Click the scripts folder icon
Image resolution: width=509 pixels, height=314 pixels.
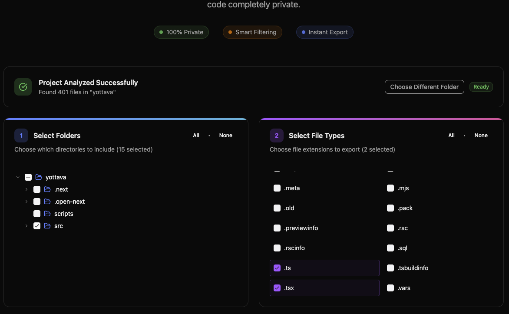click(47, 214)
